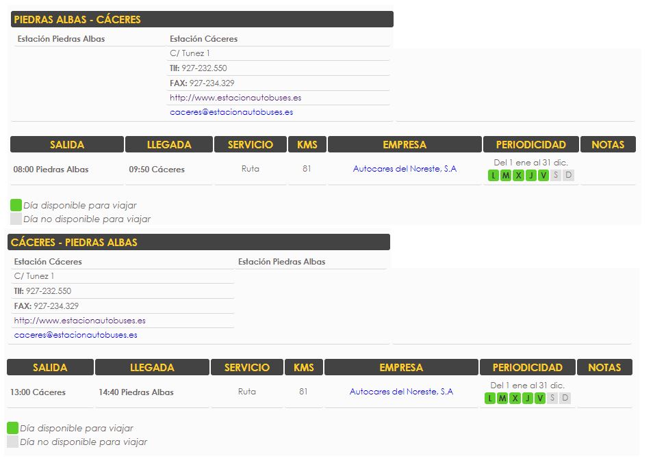Screen dimensions: 653x458
Task: Click caceres@estacionautobuses.es email in Cáceres - Piedras Albas section
Action: coord(75,335)
